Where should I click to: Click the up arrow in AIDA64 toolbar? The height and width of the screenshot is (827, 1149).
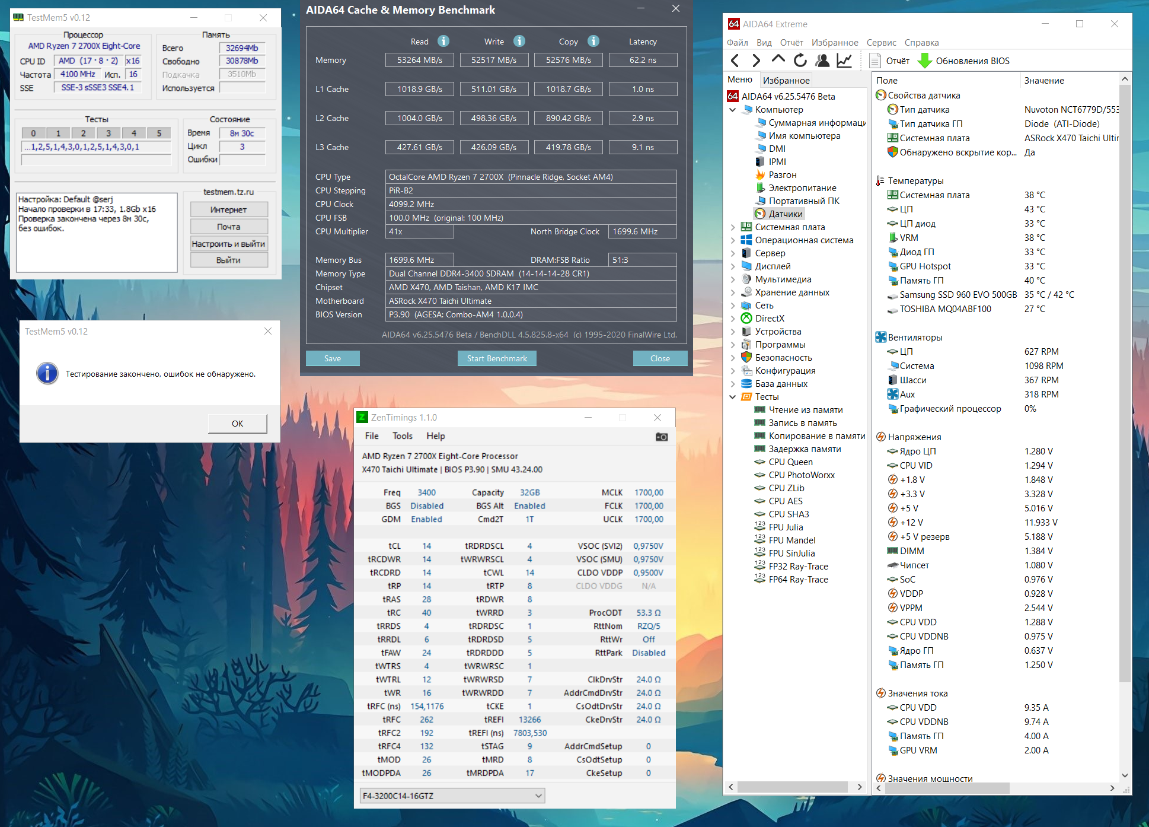(778, 59)
